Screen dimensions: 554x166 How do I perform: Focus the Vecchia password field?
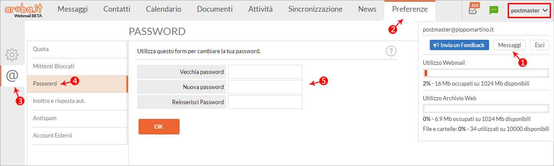[265, 72]
